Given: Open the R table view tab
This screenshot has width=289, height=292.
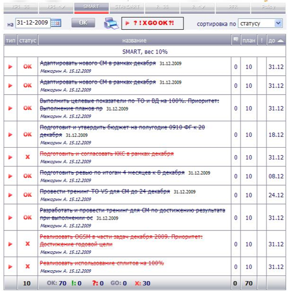Looking at the screenshot, I should point(162,8).
